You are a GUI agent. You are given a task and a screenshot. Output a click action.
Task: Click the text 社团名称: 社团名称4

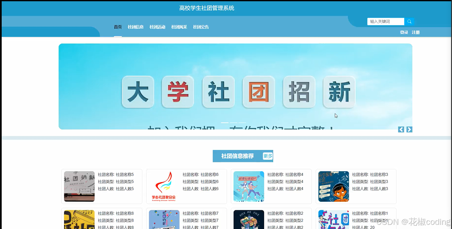point(285,175)
